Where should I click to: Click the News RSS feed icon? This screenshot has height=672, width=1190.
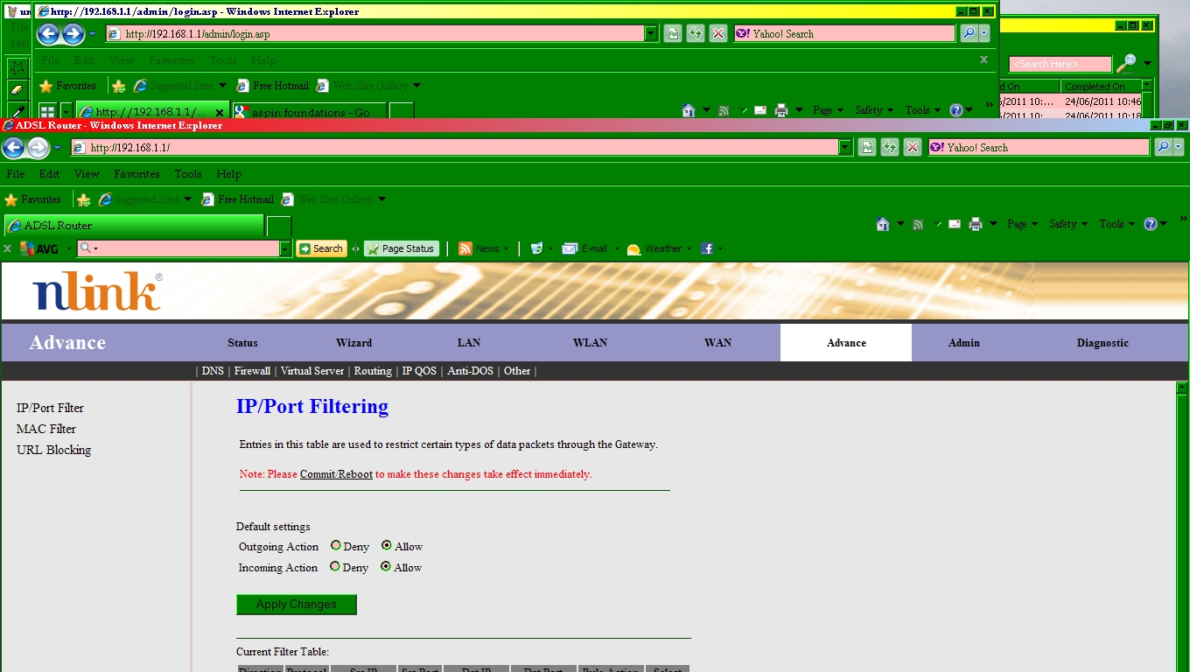pyautogui.click(x=465, y=248)
